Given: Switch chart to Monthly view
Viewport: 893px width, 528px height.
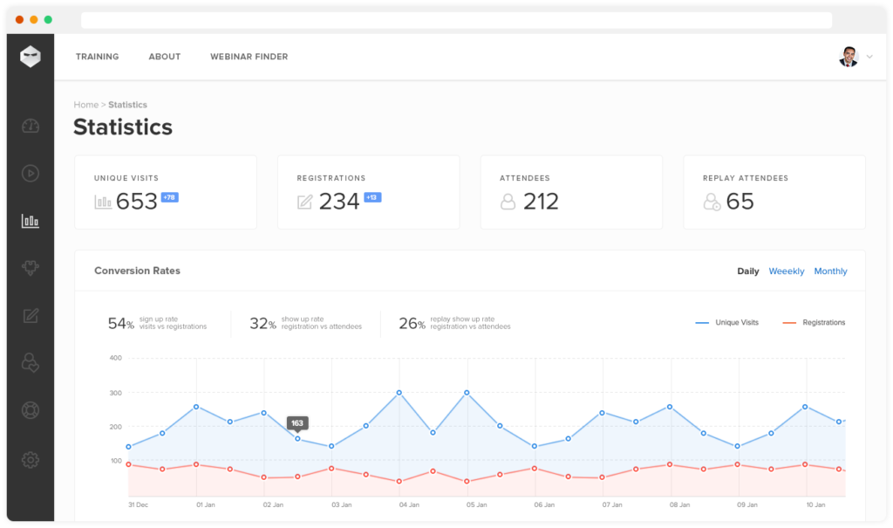Looking at the screenshot, I should tap(830, 271).
